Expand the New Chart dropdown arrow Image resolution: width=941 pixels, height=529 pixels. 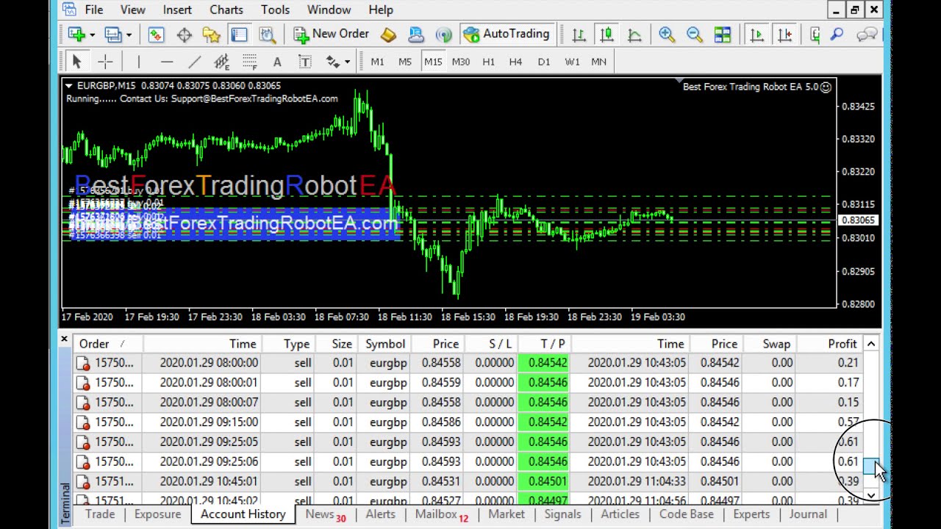(x=92, y=35)
